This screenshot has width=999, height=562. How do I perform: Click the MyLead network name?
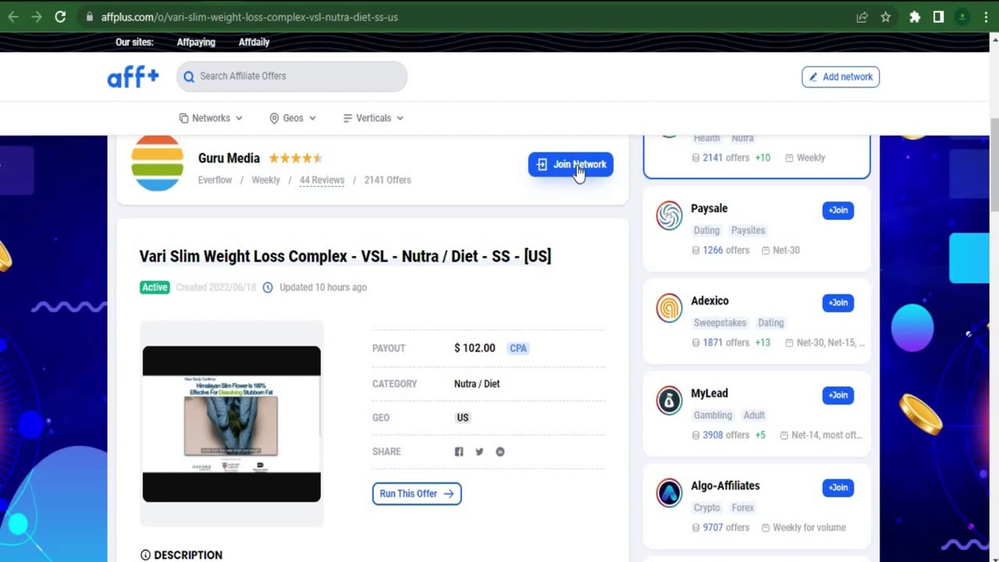(709, 393)
